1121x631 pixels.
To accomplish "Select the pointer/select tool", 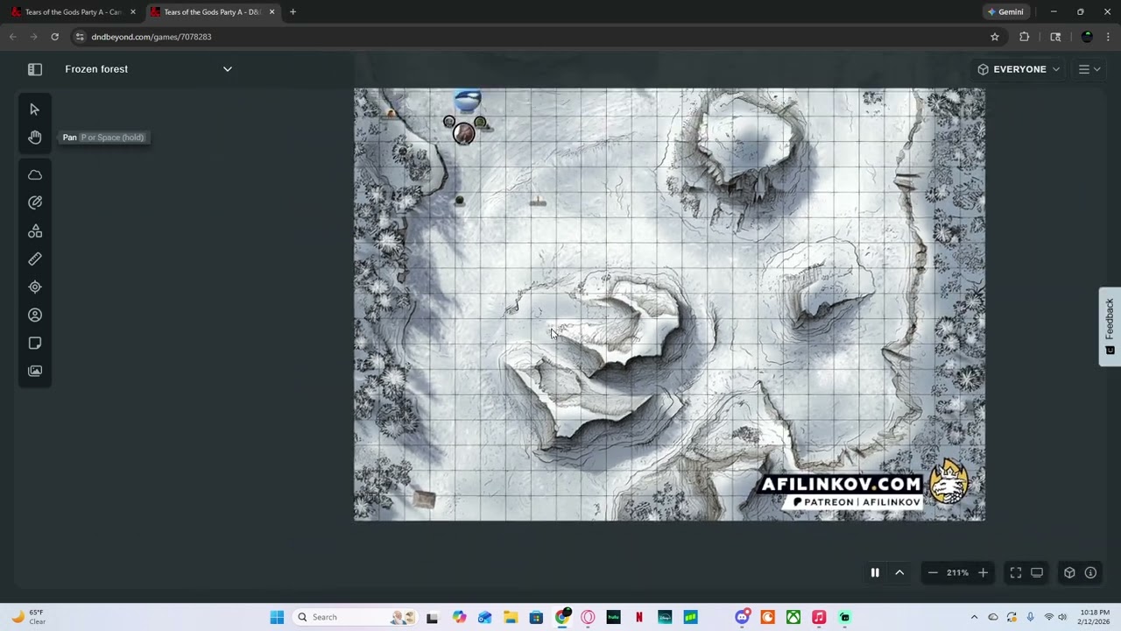I will pyautogui.click(x=35, y=110).
